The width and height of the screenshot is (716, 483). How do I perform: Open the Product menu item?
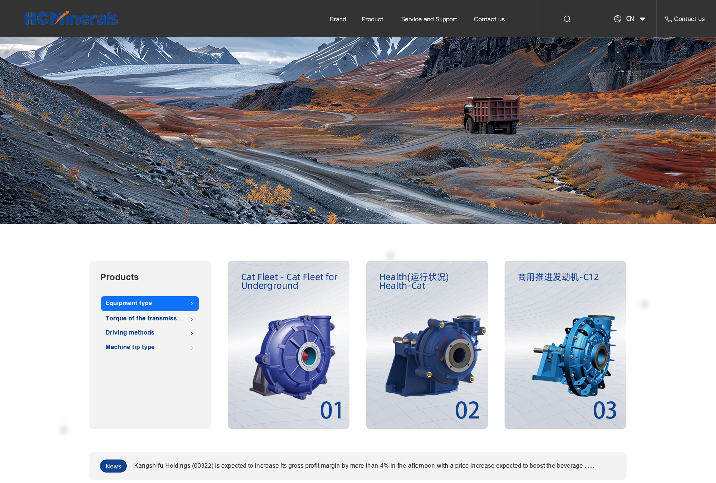click(372, 19)
